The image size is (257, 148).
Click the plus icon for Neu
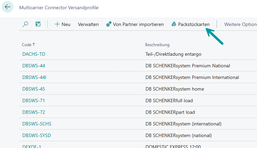57,24
